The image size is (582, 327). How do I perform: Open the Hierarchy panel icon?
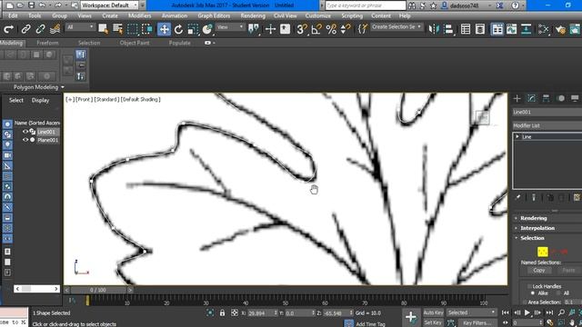coord(546,98)
